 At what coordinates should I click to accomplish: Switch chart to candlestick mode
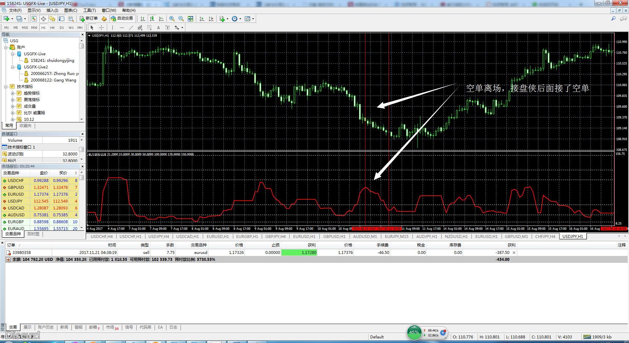[152, 19]
